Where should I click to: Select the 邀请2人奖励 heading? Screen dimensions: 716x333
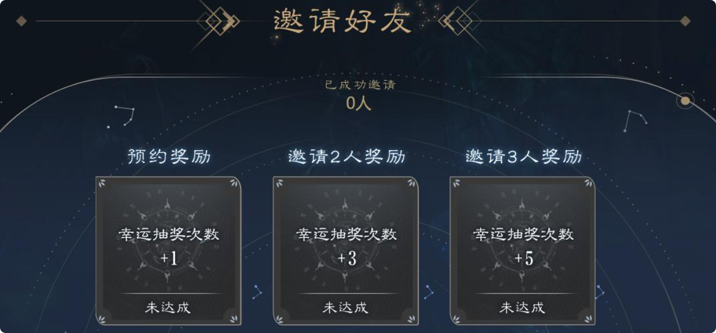(x=346, y=156)
